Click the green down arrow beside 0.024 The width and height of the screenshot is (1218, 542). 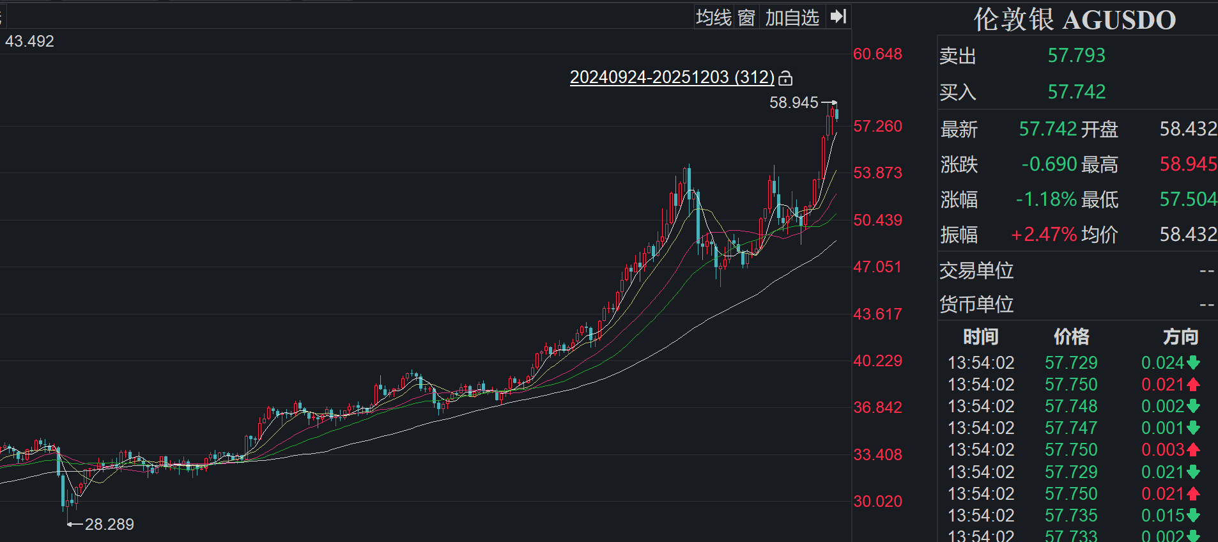click(x=1193, y=363)
